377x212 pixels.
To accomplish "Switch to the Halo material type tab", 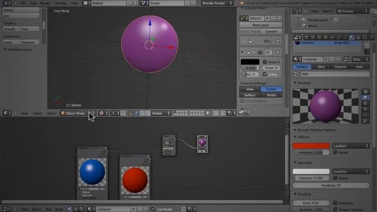I will tap(359, 67).
